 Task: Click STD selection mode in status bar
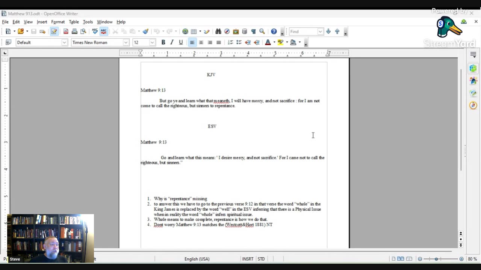pyautogui.click(x=261, y=259)
